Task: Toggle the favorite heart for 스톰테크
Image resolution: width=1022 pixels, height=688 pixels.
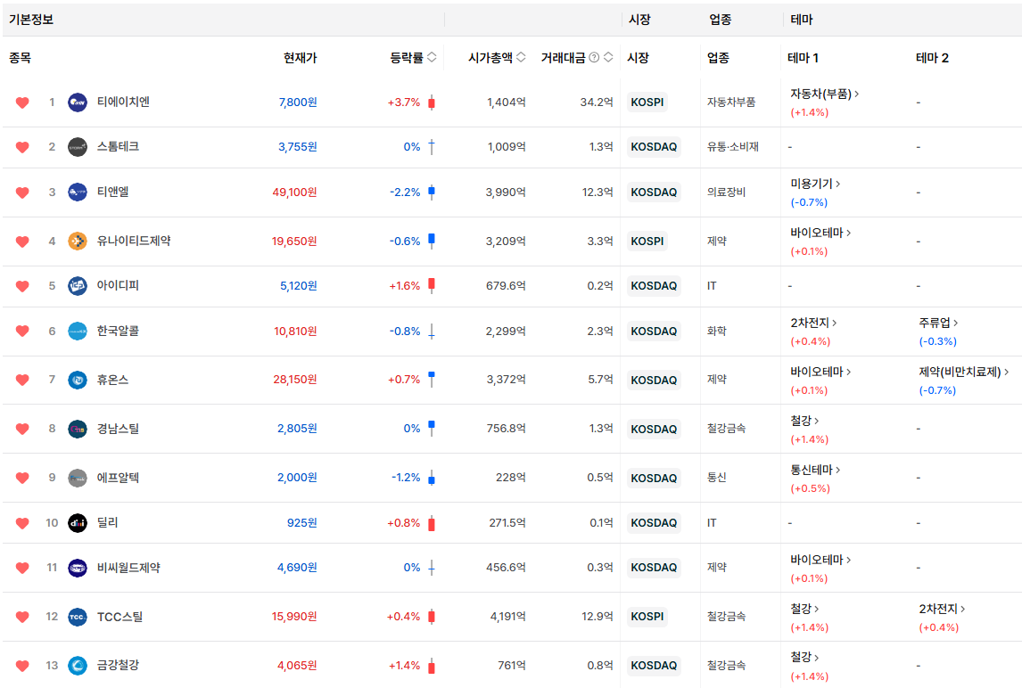Action: pyautogui.click(x=22, y=147)
